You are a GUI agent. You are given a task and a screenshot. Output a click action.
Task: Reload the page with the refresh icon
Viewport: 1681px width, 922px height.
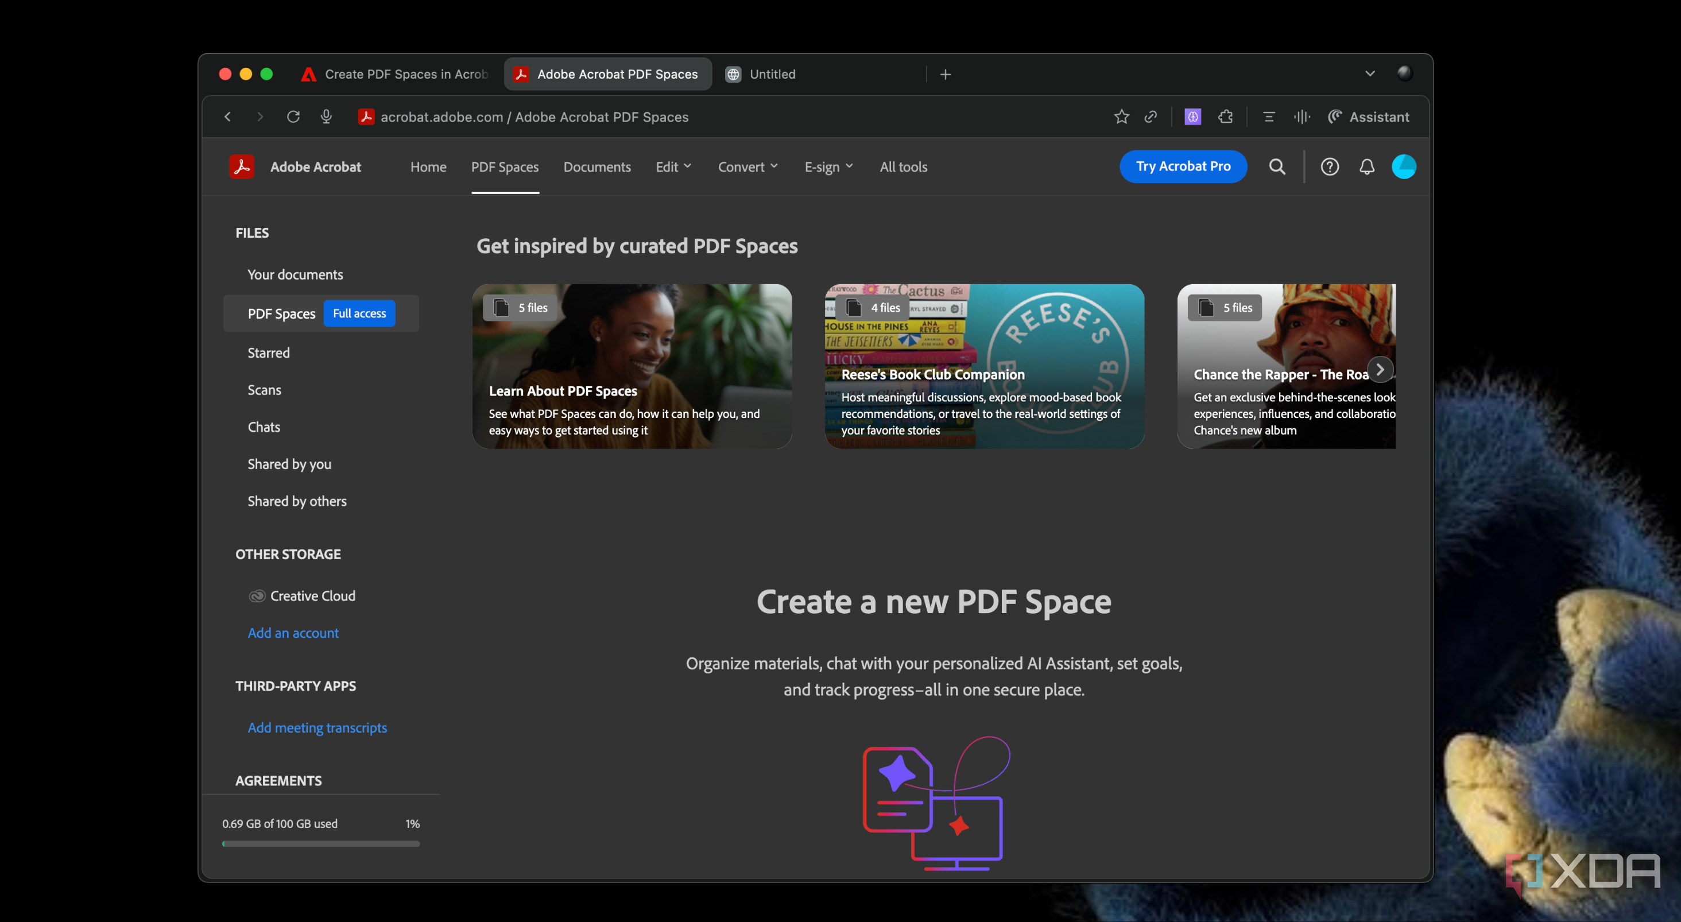(293, 117)
